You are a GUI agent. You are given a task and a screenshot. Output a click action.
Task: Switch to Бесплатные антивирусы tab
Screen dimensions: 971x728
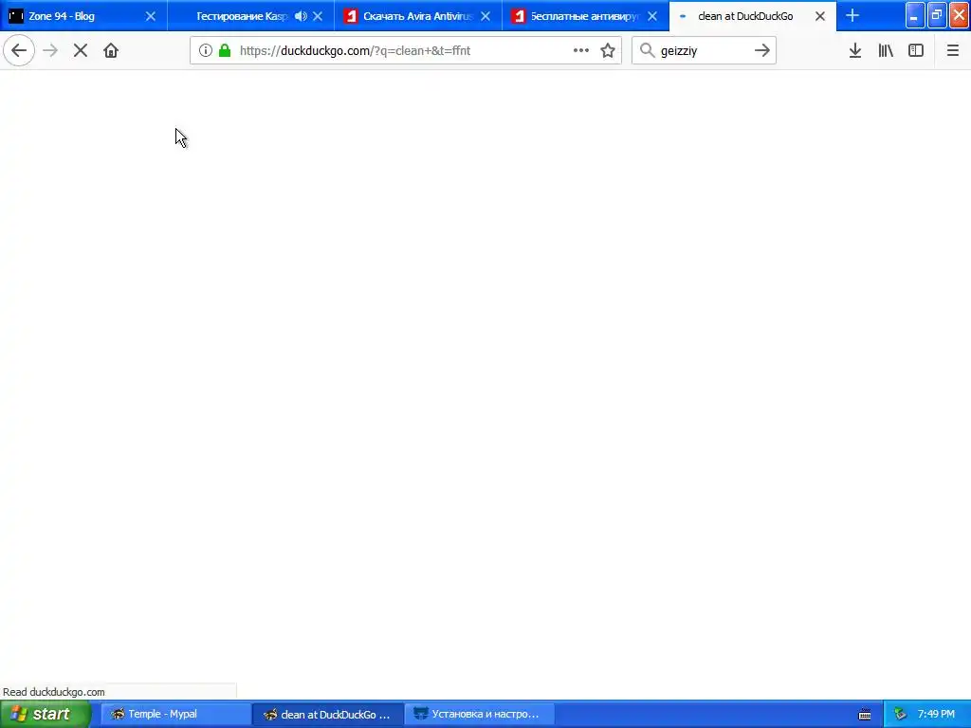click(585, 15)
